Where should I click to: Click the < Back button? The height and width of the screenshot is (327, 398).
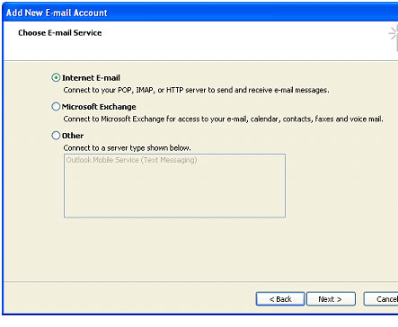[x=280, y=299]
